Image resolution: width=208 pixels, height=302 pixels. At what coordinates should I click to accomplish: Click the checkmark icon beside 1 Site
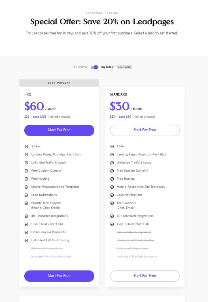coord(112,147)
